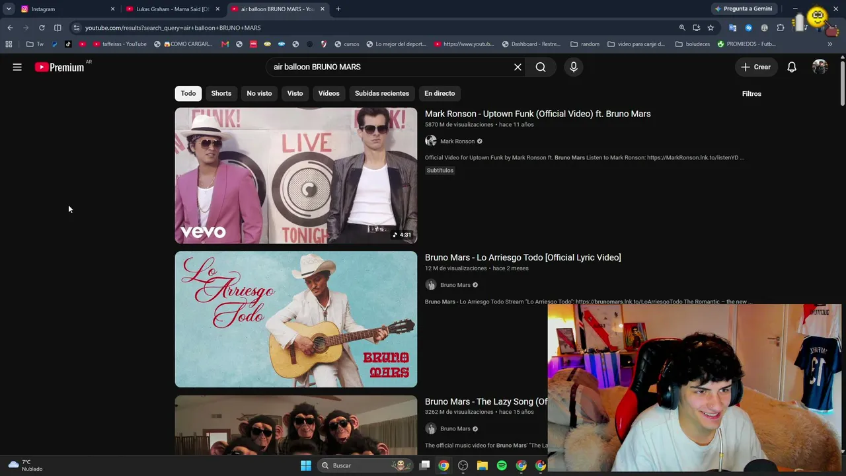The height and width of the screenshot is (476, 846).
Task: Reload the current page
Action: click(x=42, y=28)
